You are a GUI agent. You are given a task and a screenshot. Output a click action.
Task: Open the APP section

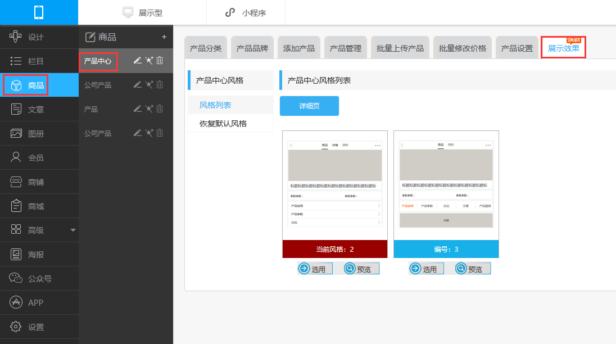(39, 303)
